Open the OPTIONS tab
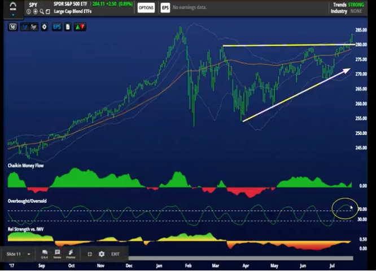376x271 pixels. click(146, 7)
